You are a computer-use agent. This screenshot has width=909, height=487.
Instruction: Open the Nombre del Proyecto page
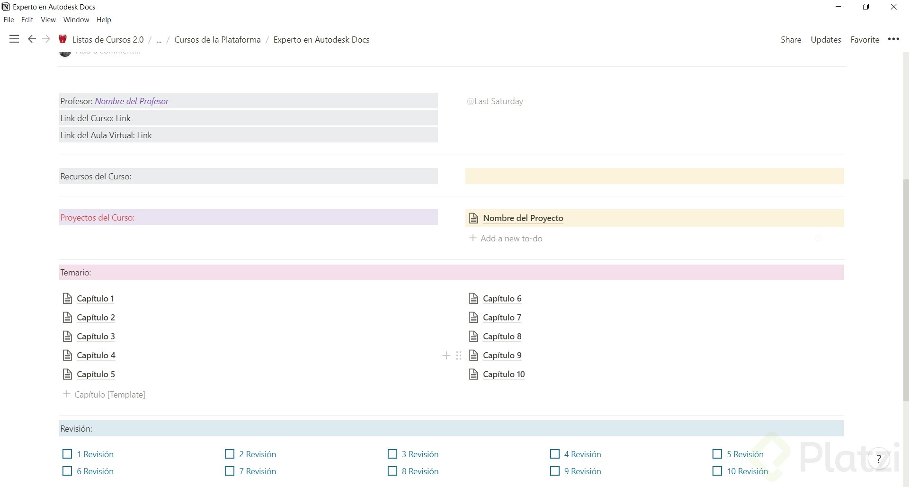[x=523, y=218]
